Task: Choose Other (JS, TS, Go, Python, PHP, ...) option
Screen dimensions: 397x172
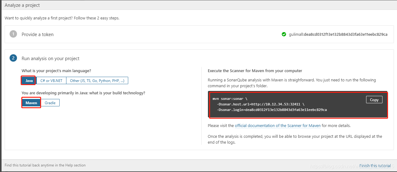Action: coord(97,81)
